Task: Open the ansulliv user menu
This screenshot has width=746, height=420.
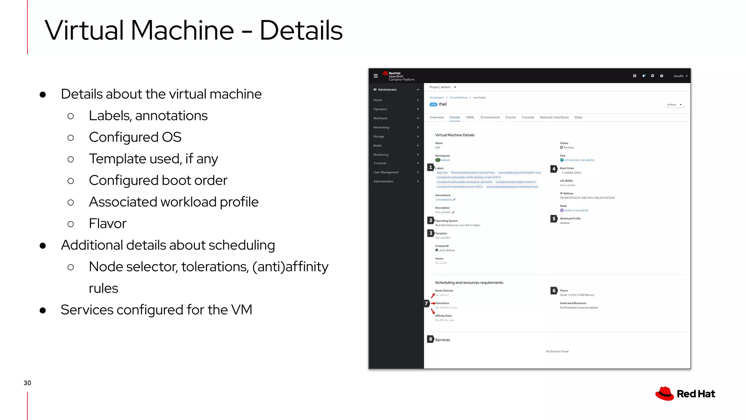Action: click(x=680, y=76)
